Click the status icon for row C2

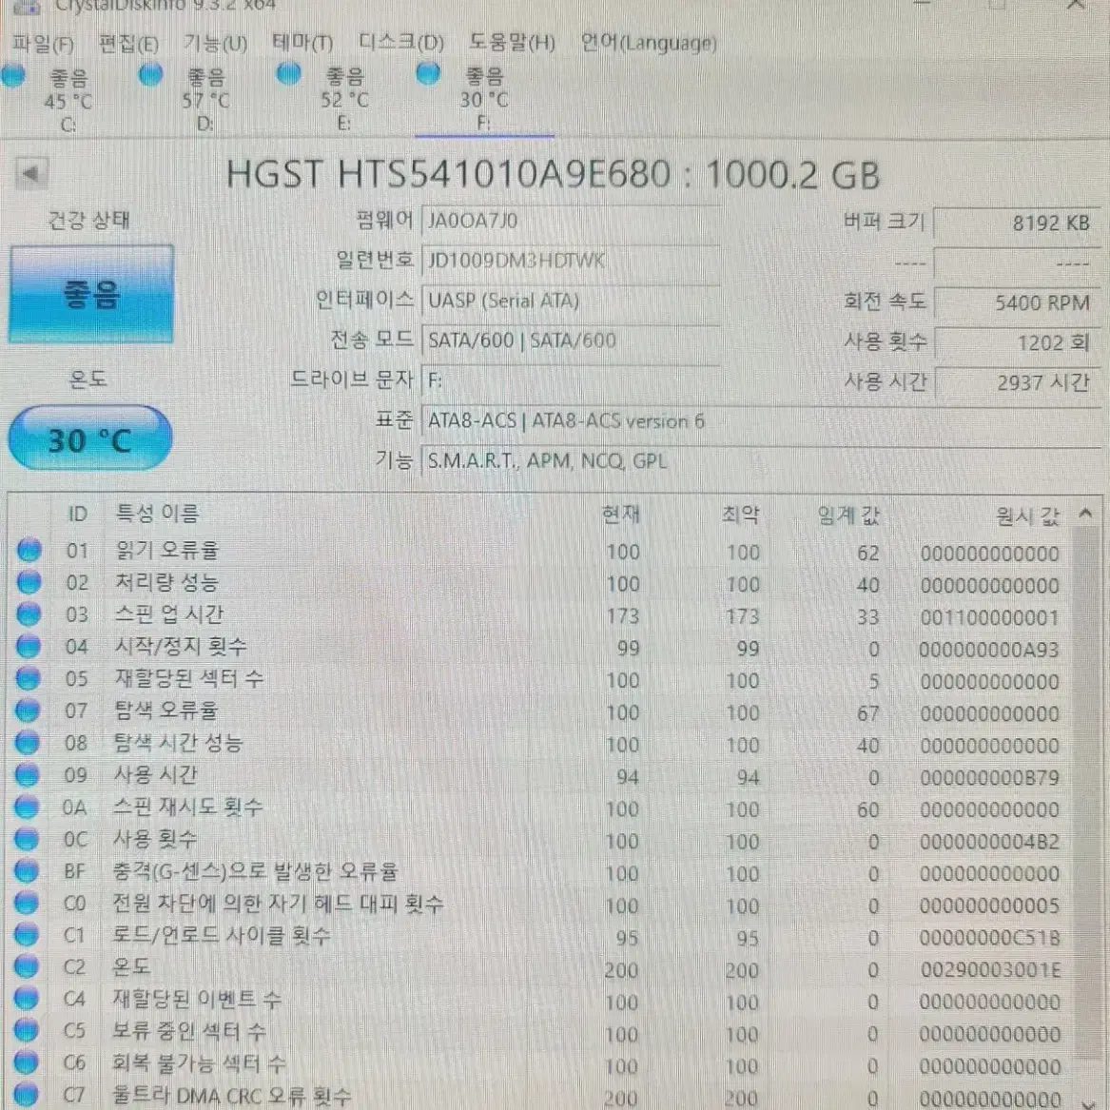(x=27, y=966)
